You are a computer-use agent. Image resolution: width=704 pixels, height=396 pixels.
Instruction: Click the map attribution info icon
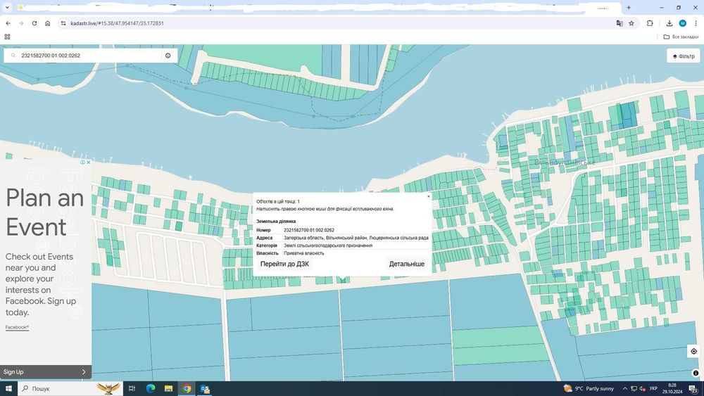click(696, 373)
